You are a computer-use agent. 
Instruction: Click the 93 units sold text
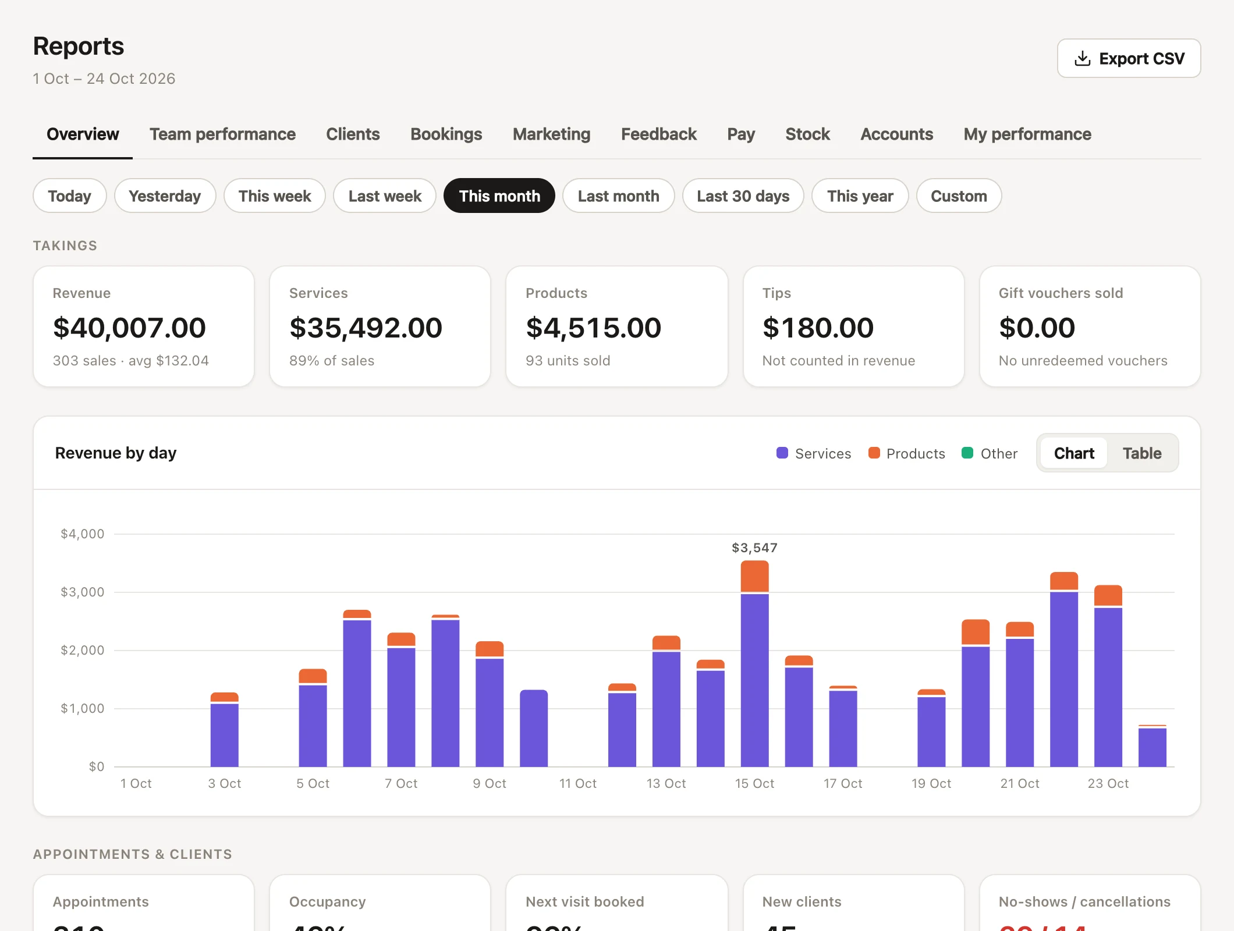point(568,361)
